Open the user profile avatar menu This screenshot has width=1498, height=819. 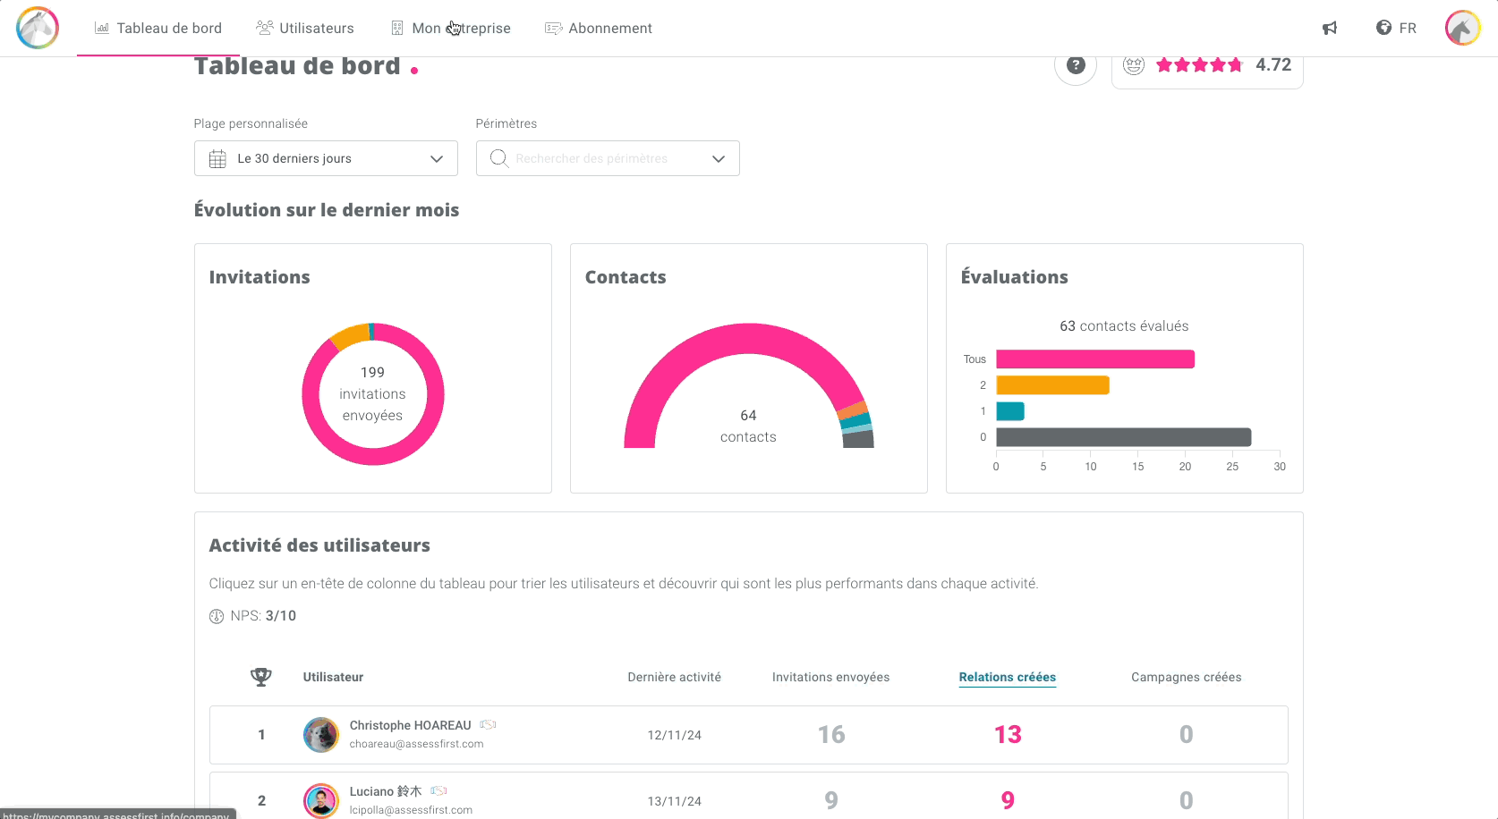(x=1462, y=28)
